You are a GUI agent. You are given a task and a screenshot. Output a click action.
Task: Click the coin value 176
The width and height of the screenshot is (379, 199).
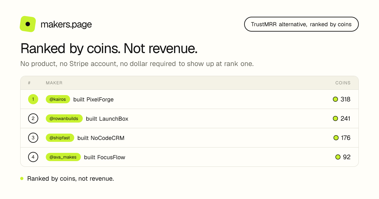(346, 138)
